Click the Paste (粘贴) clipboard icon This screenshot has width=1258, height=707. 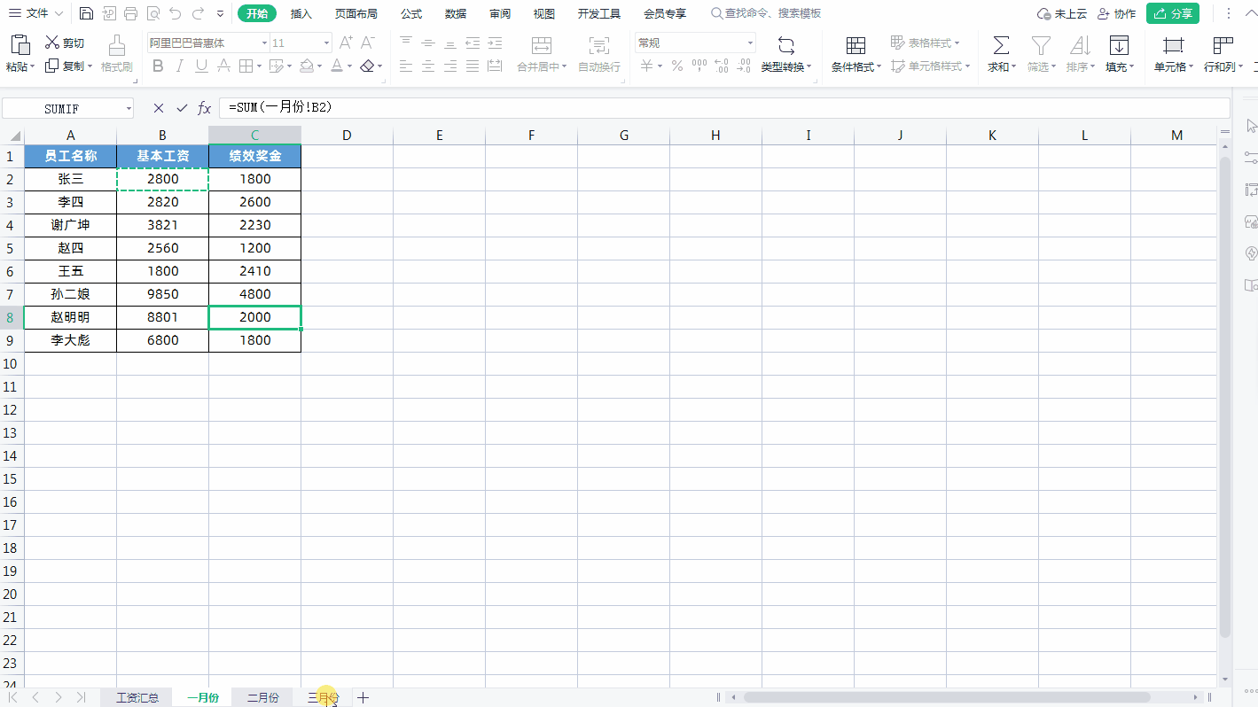[x=20, y=45]
